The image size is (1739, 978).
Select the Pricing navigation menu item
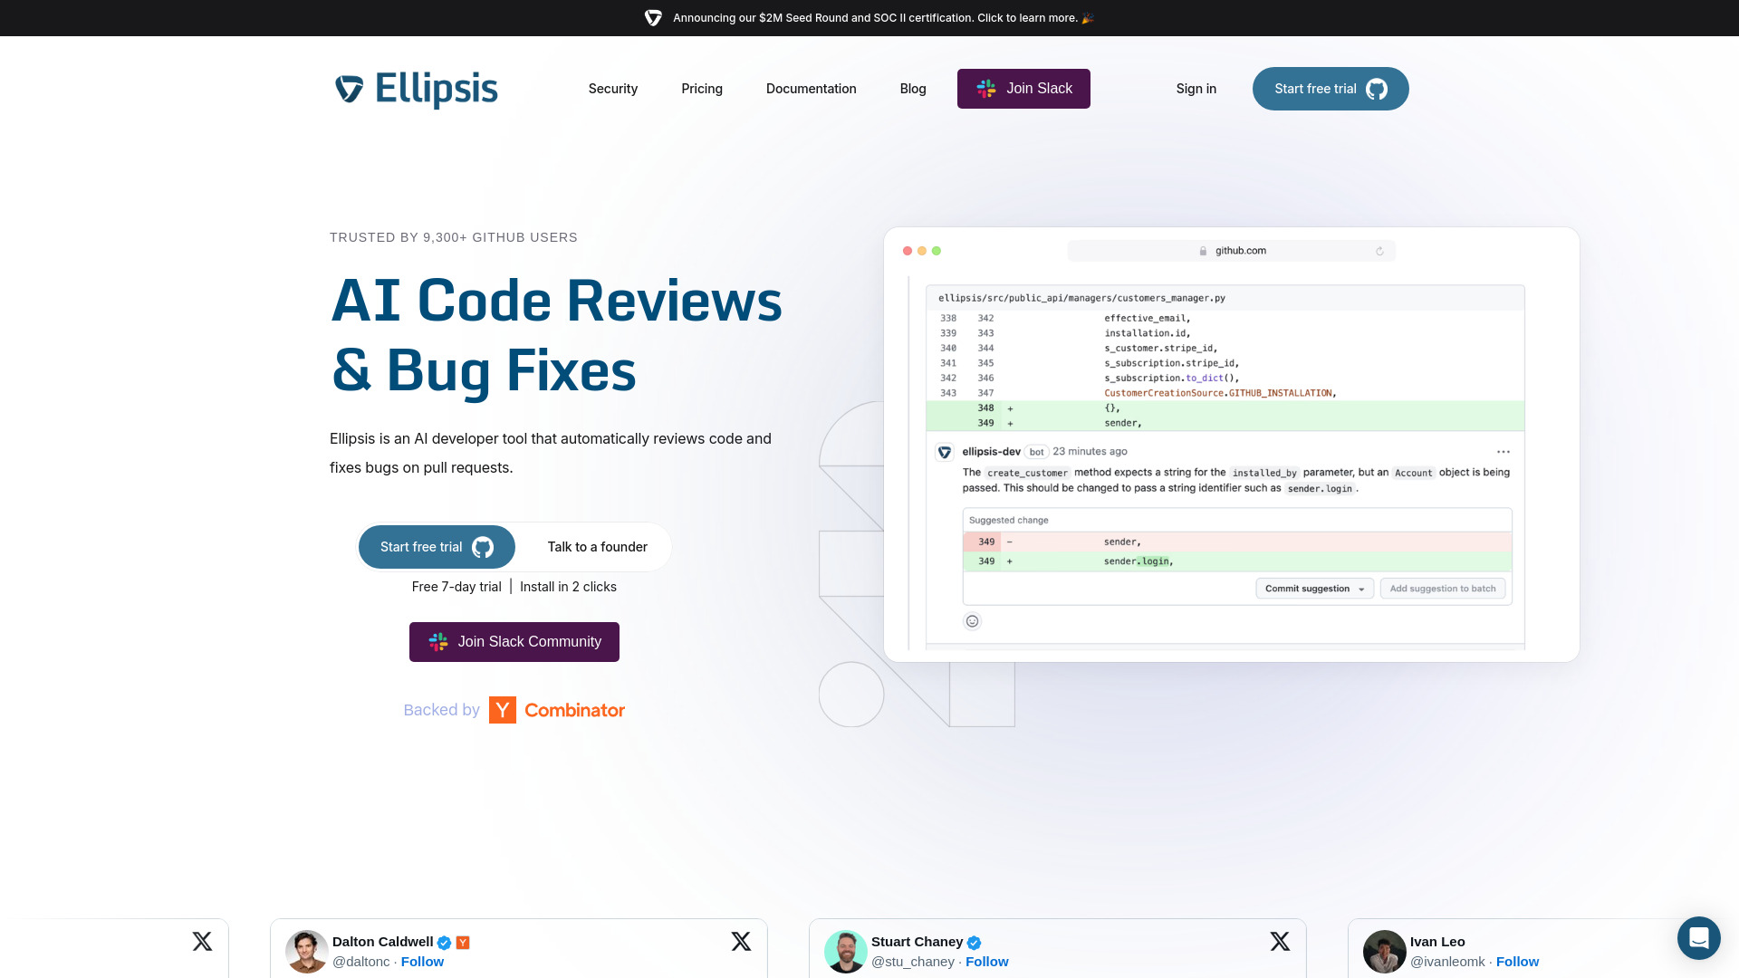(701, 89)
